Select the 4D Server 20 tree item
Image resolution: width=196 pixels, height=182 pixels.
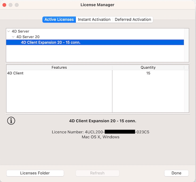tap(28, 37)
